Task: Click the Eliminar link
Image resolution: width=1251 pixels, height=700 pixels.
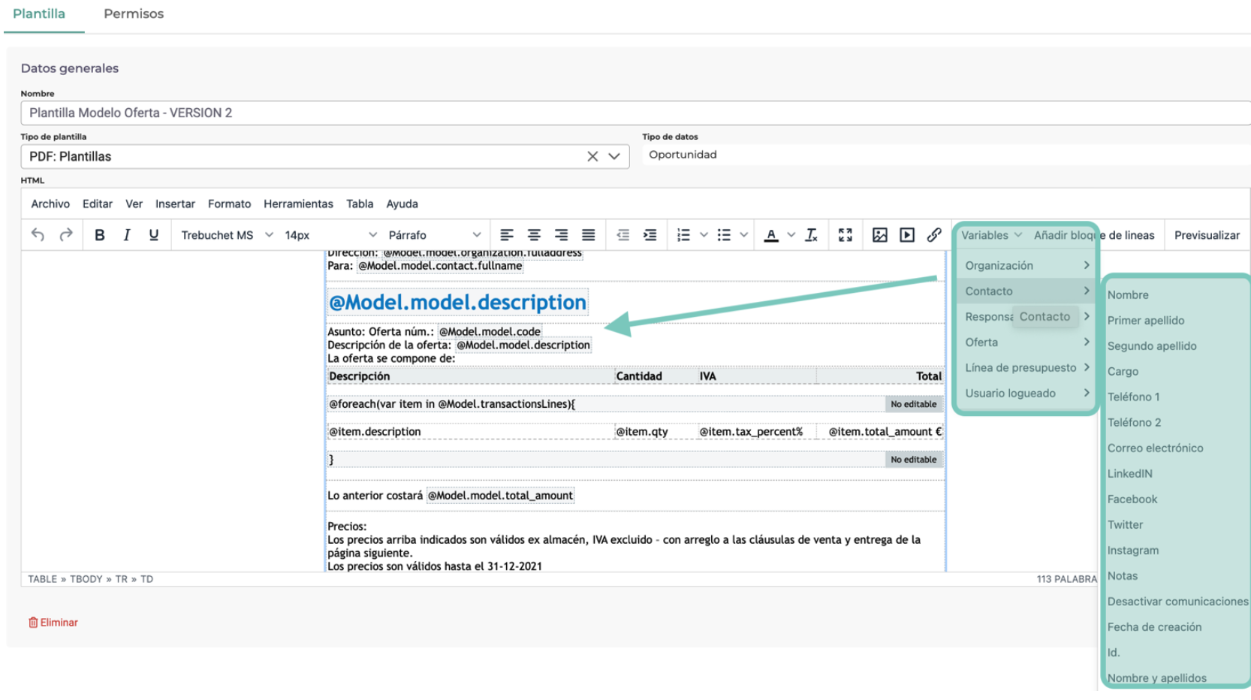Action: 53,622
